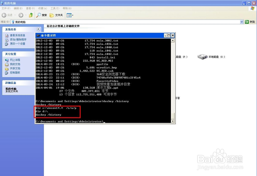
Task: Select the partially hidden (F:) drive label
Action: pos(181,57)
